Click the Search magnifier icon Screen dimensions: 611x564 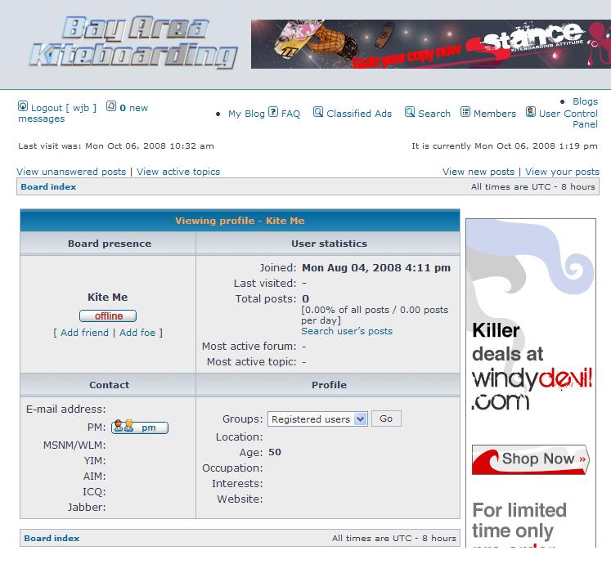pos(410,112)
